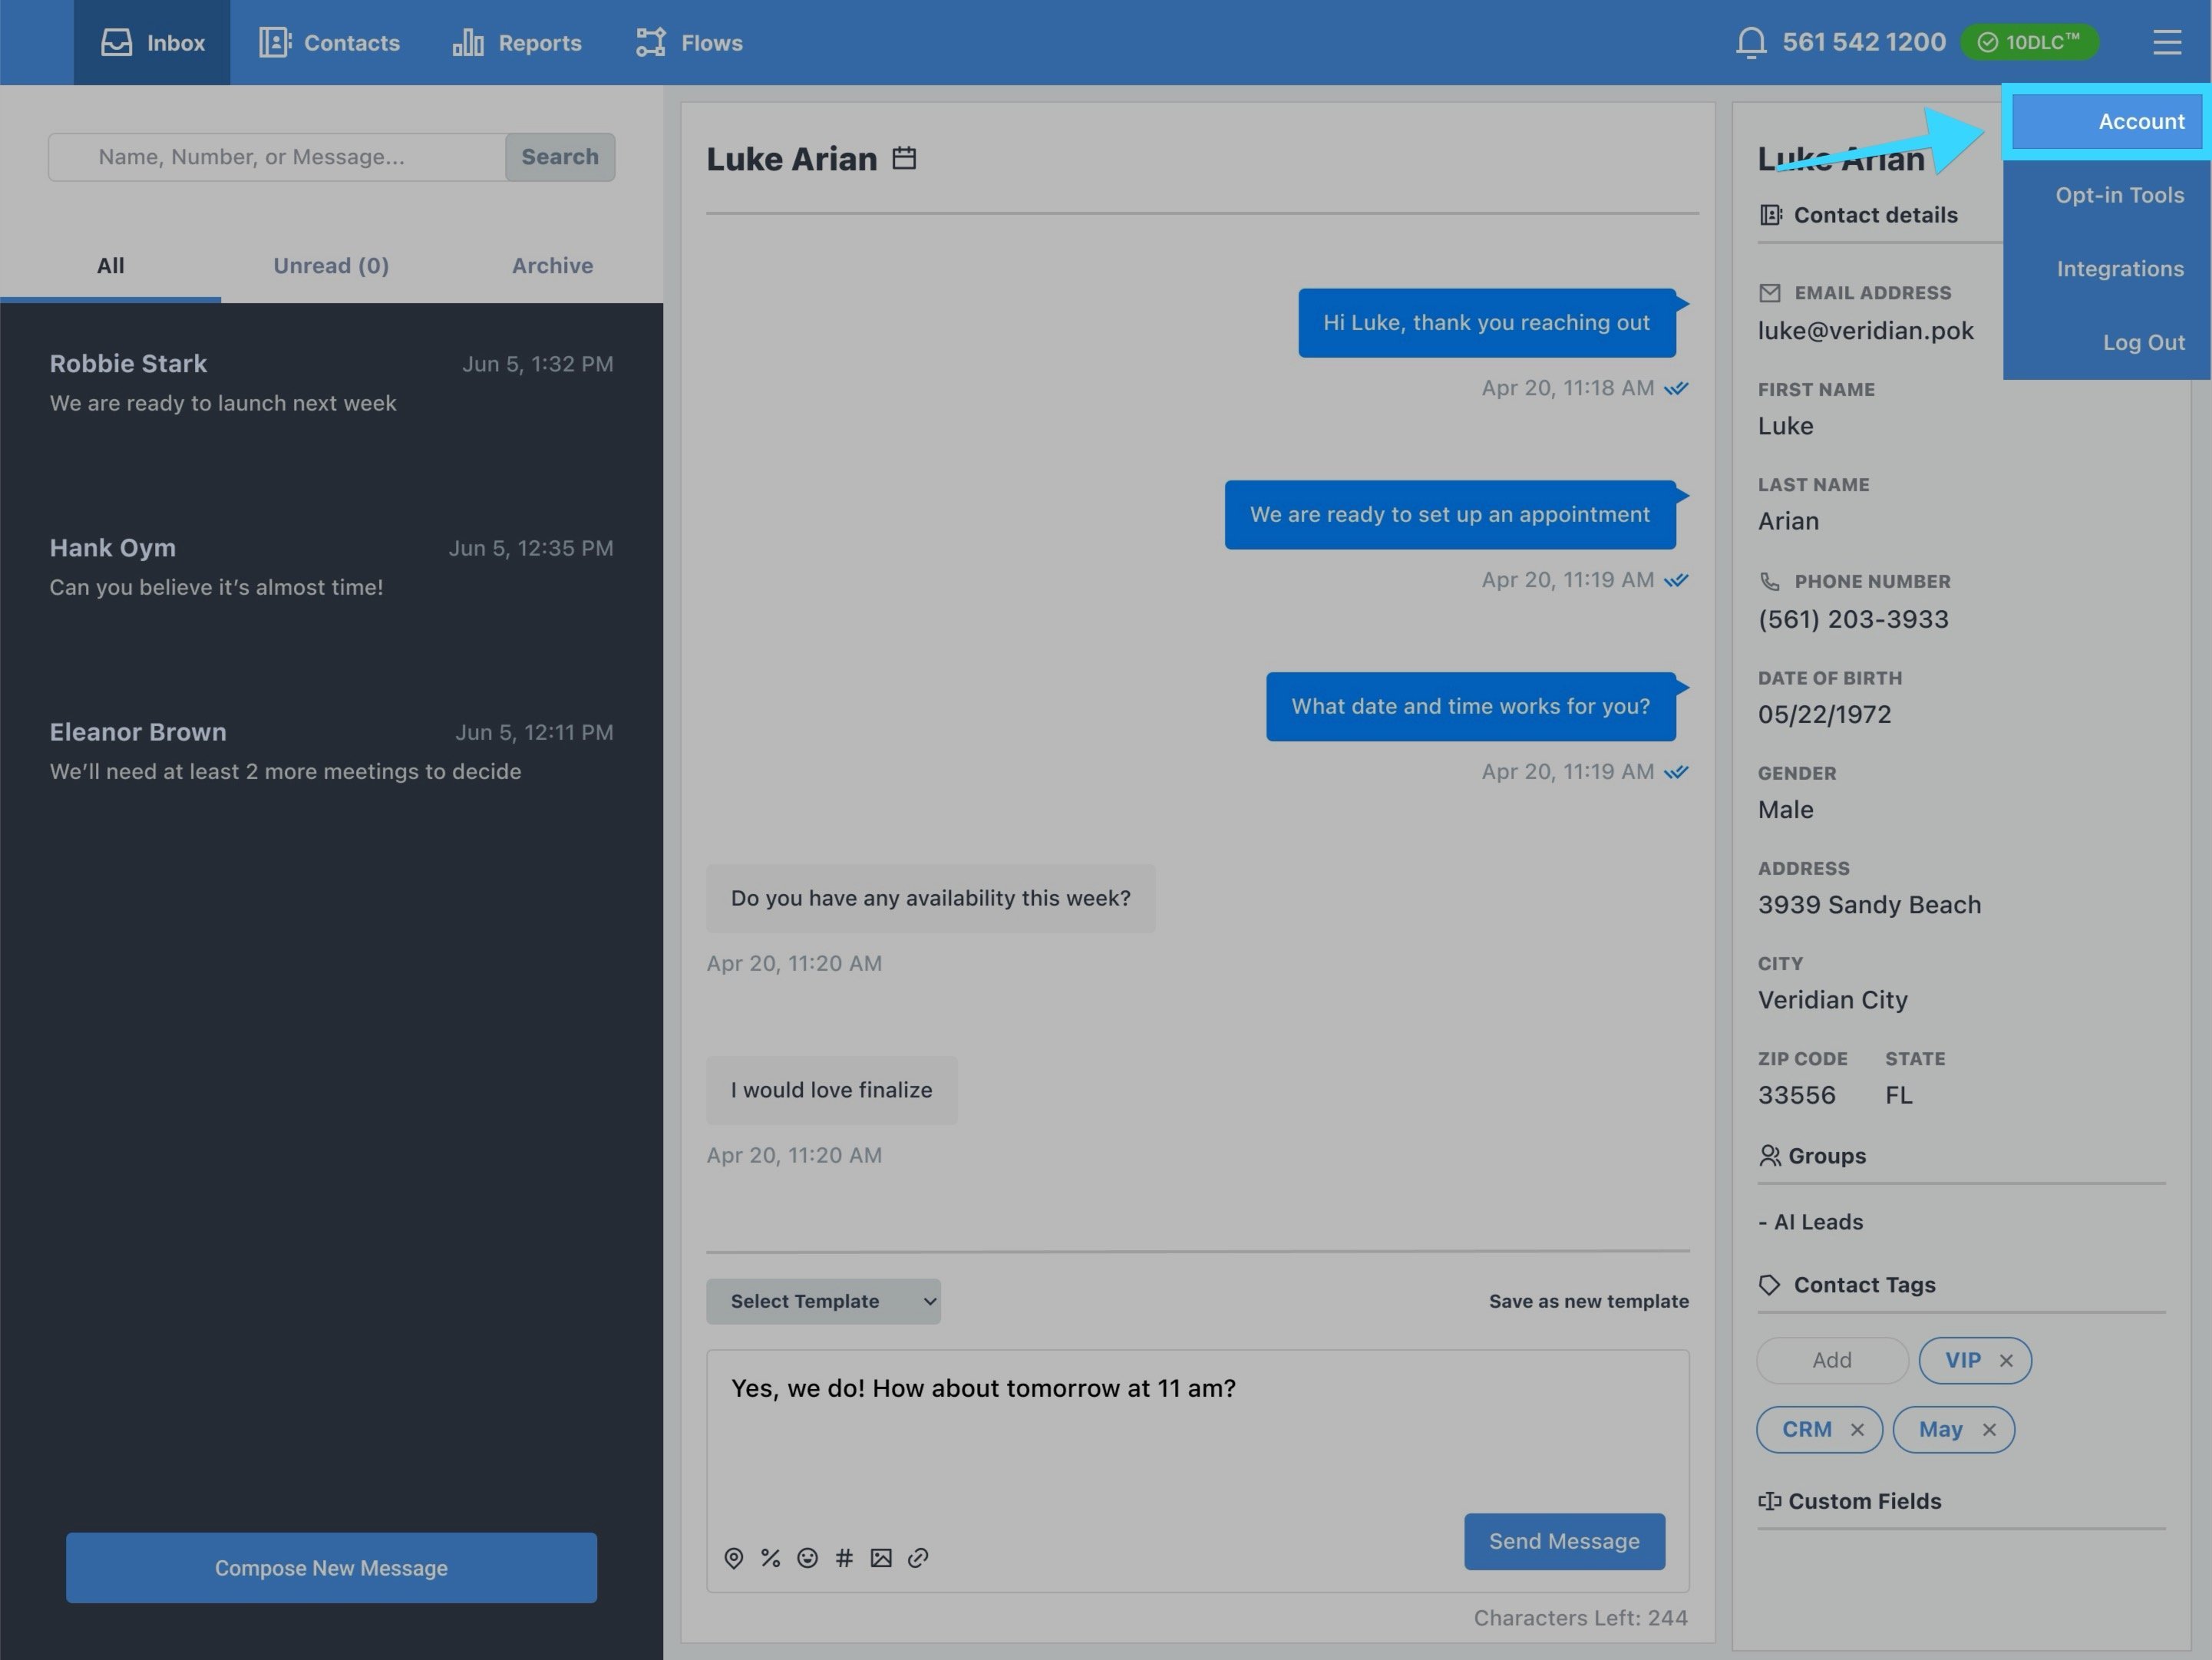Remove the May contact tag
Viewport: 2212px width, 1660px height.
(x=1989, y=1430)
